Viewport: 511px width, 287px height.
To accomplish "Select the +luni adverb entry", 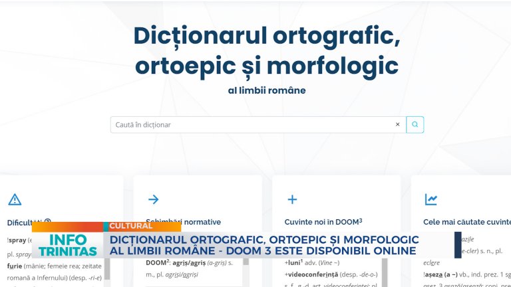I will tap(293, 262).
